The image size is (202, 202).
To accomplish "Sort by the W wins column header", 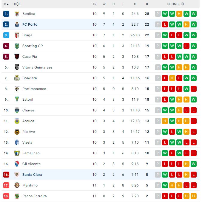I will 104,4.
